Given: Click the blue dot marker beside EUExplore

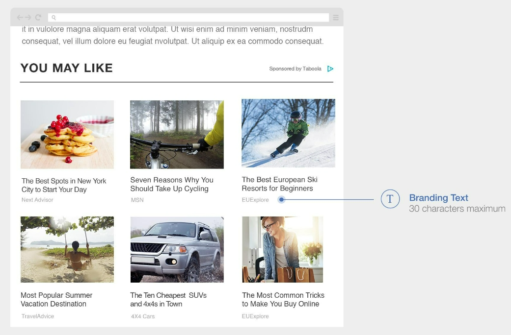Looking at the screenshot, I should click(281, 199).
